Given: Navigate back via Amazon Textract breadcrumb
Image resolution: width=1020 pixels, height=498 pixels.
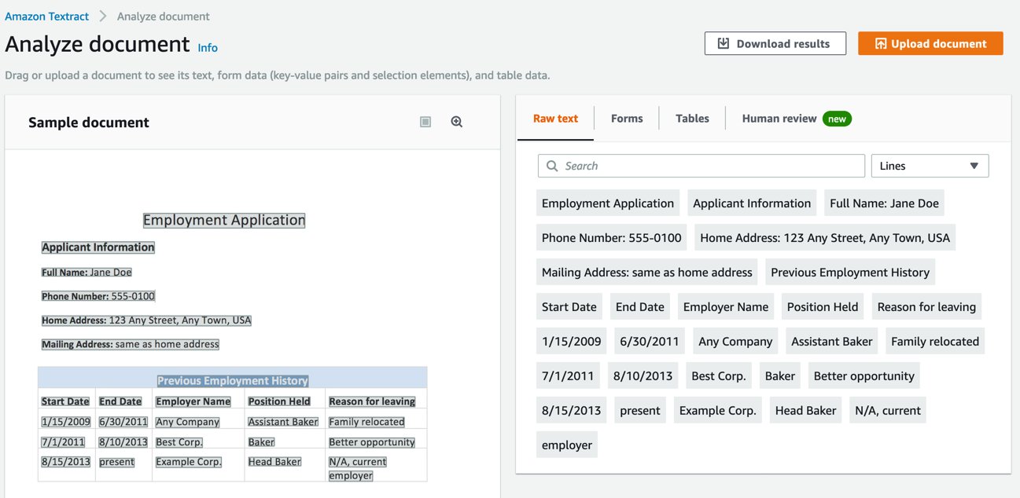Looking at the screenshot, I should [46, 16].
